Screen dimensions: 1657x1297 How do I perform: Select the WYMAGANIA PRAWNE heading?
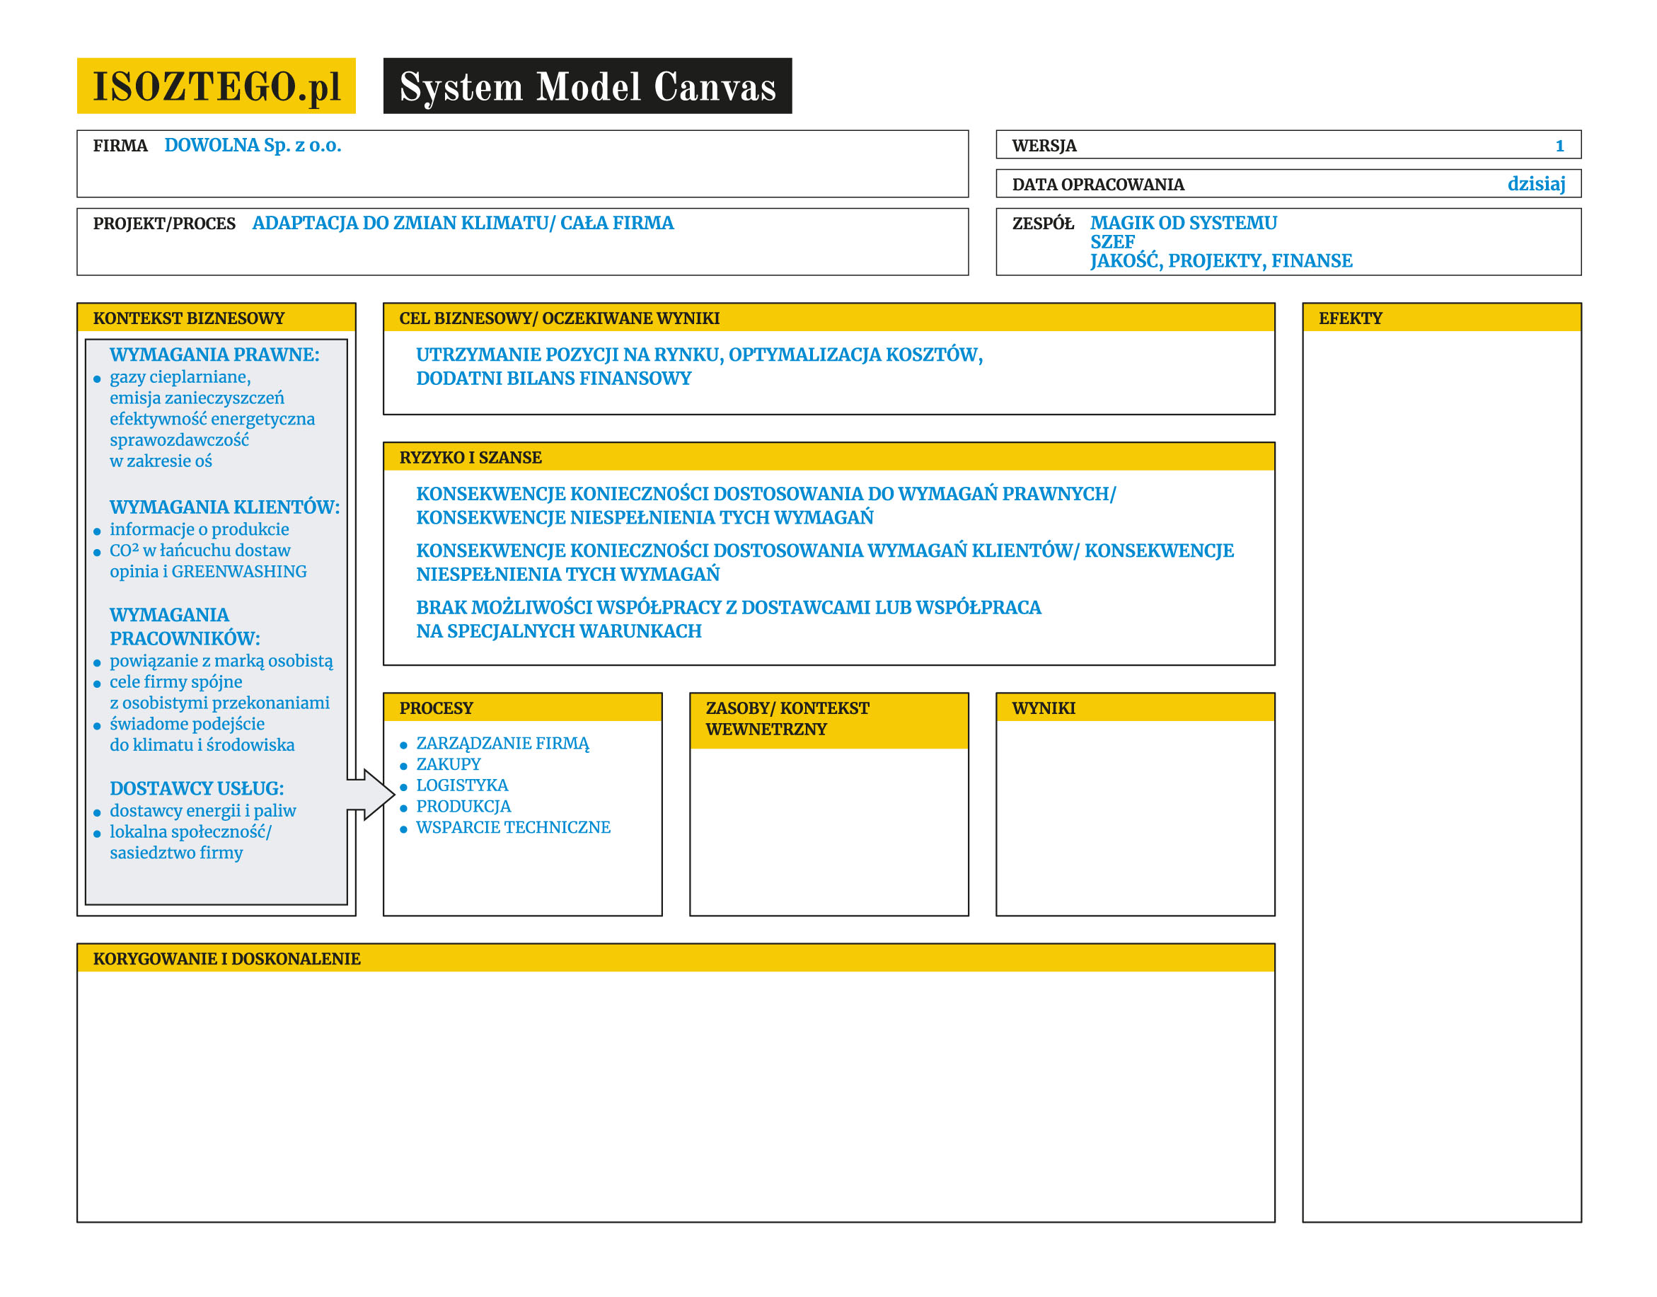[x=214, y=354]
